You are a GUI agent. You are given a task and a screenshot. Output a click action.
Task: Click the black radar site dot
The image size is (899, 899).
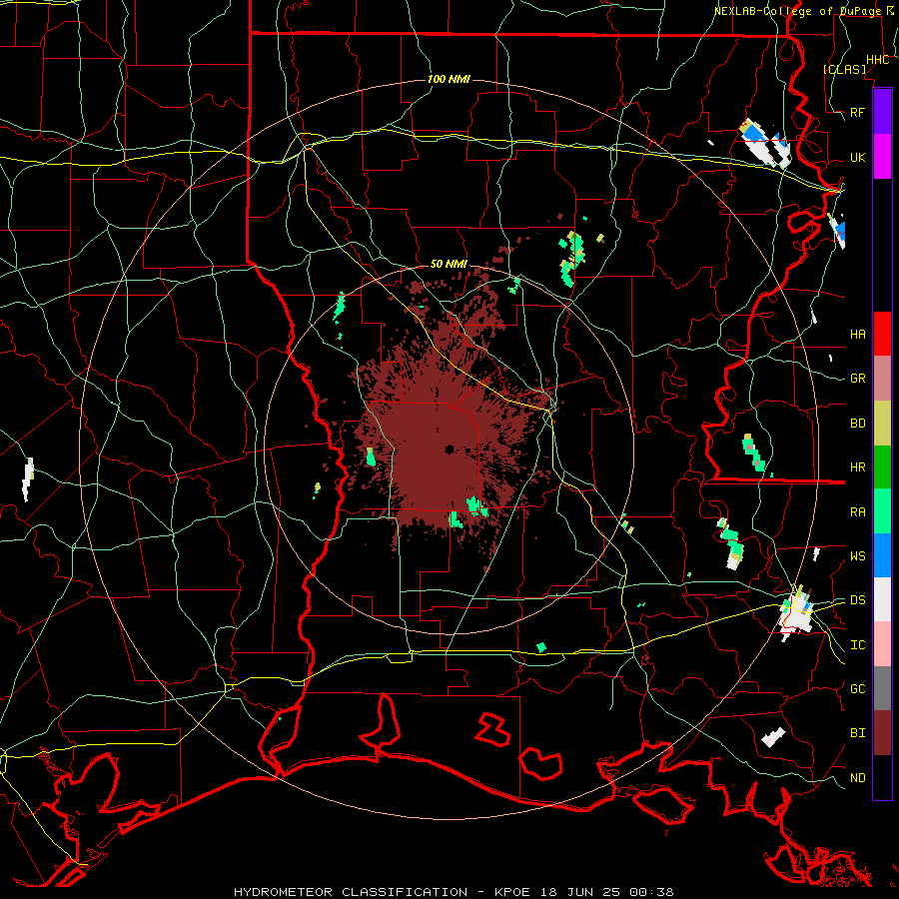click(449, 449)
